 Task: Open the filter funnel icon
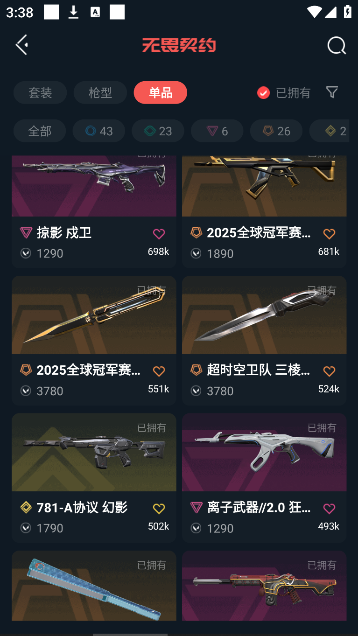[x=332, y=92]
